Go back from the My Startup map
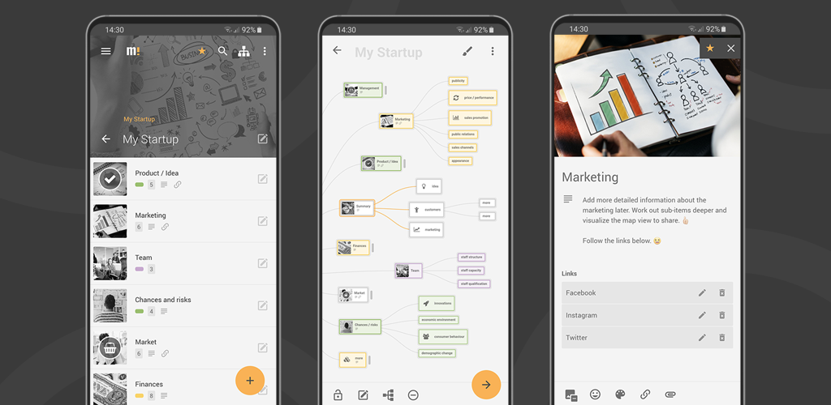The width and height of the screenshot is (831, 405). pos(337,50)
